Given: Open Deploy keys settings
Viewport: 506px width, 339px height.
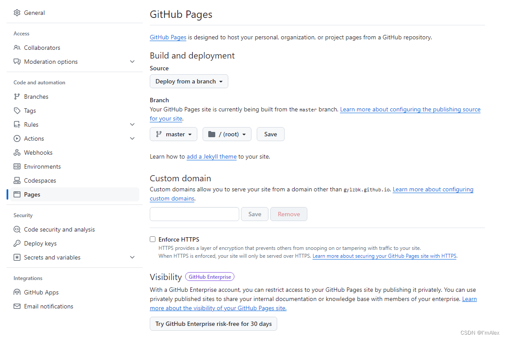Looking at the screenshot, I should (75, 243).
